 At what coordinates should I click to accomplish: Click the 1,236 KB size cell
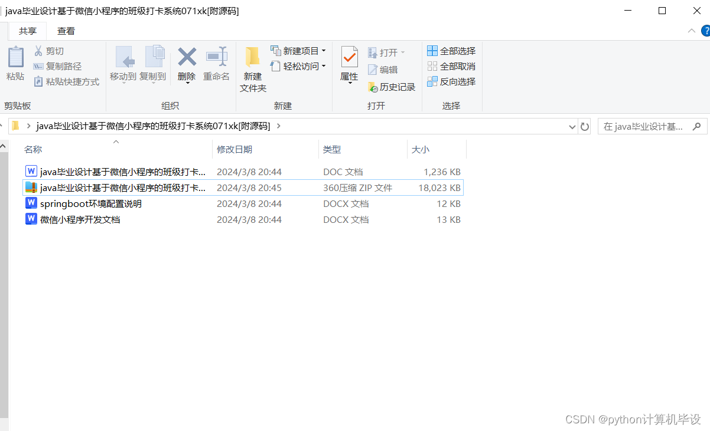click(442, 172)
